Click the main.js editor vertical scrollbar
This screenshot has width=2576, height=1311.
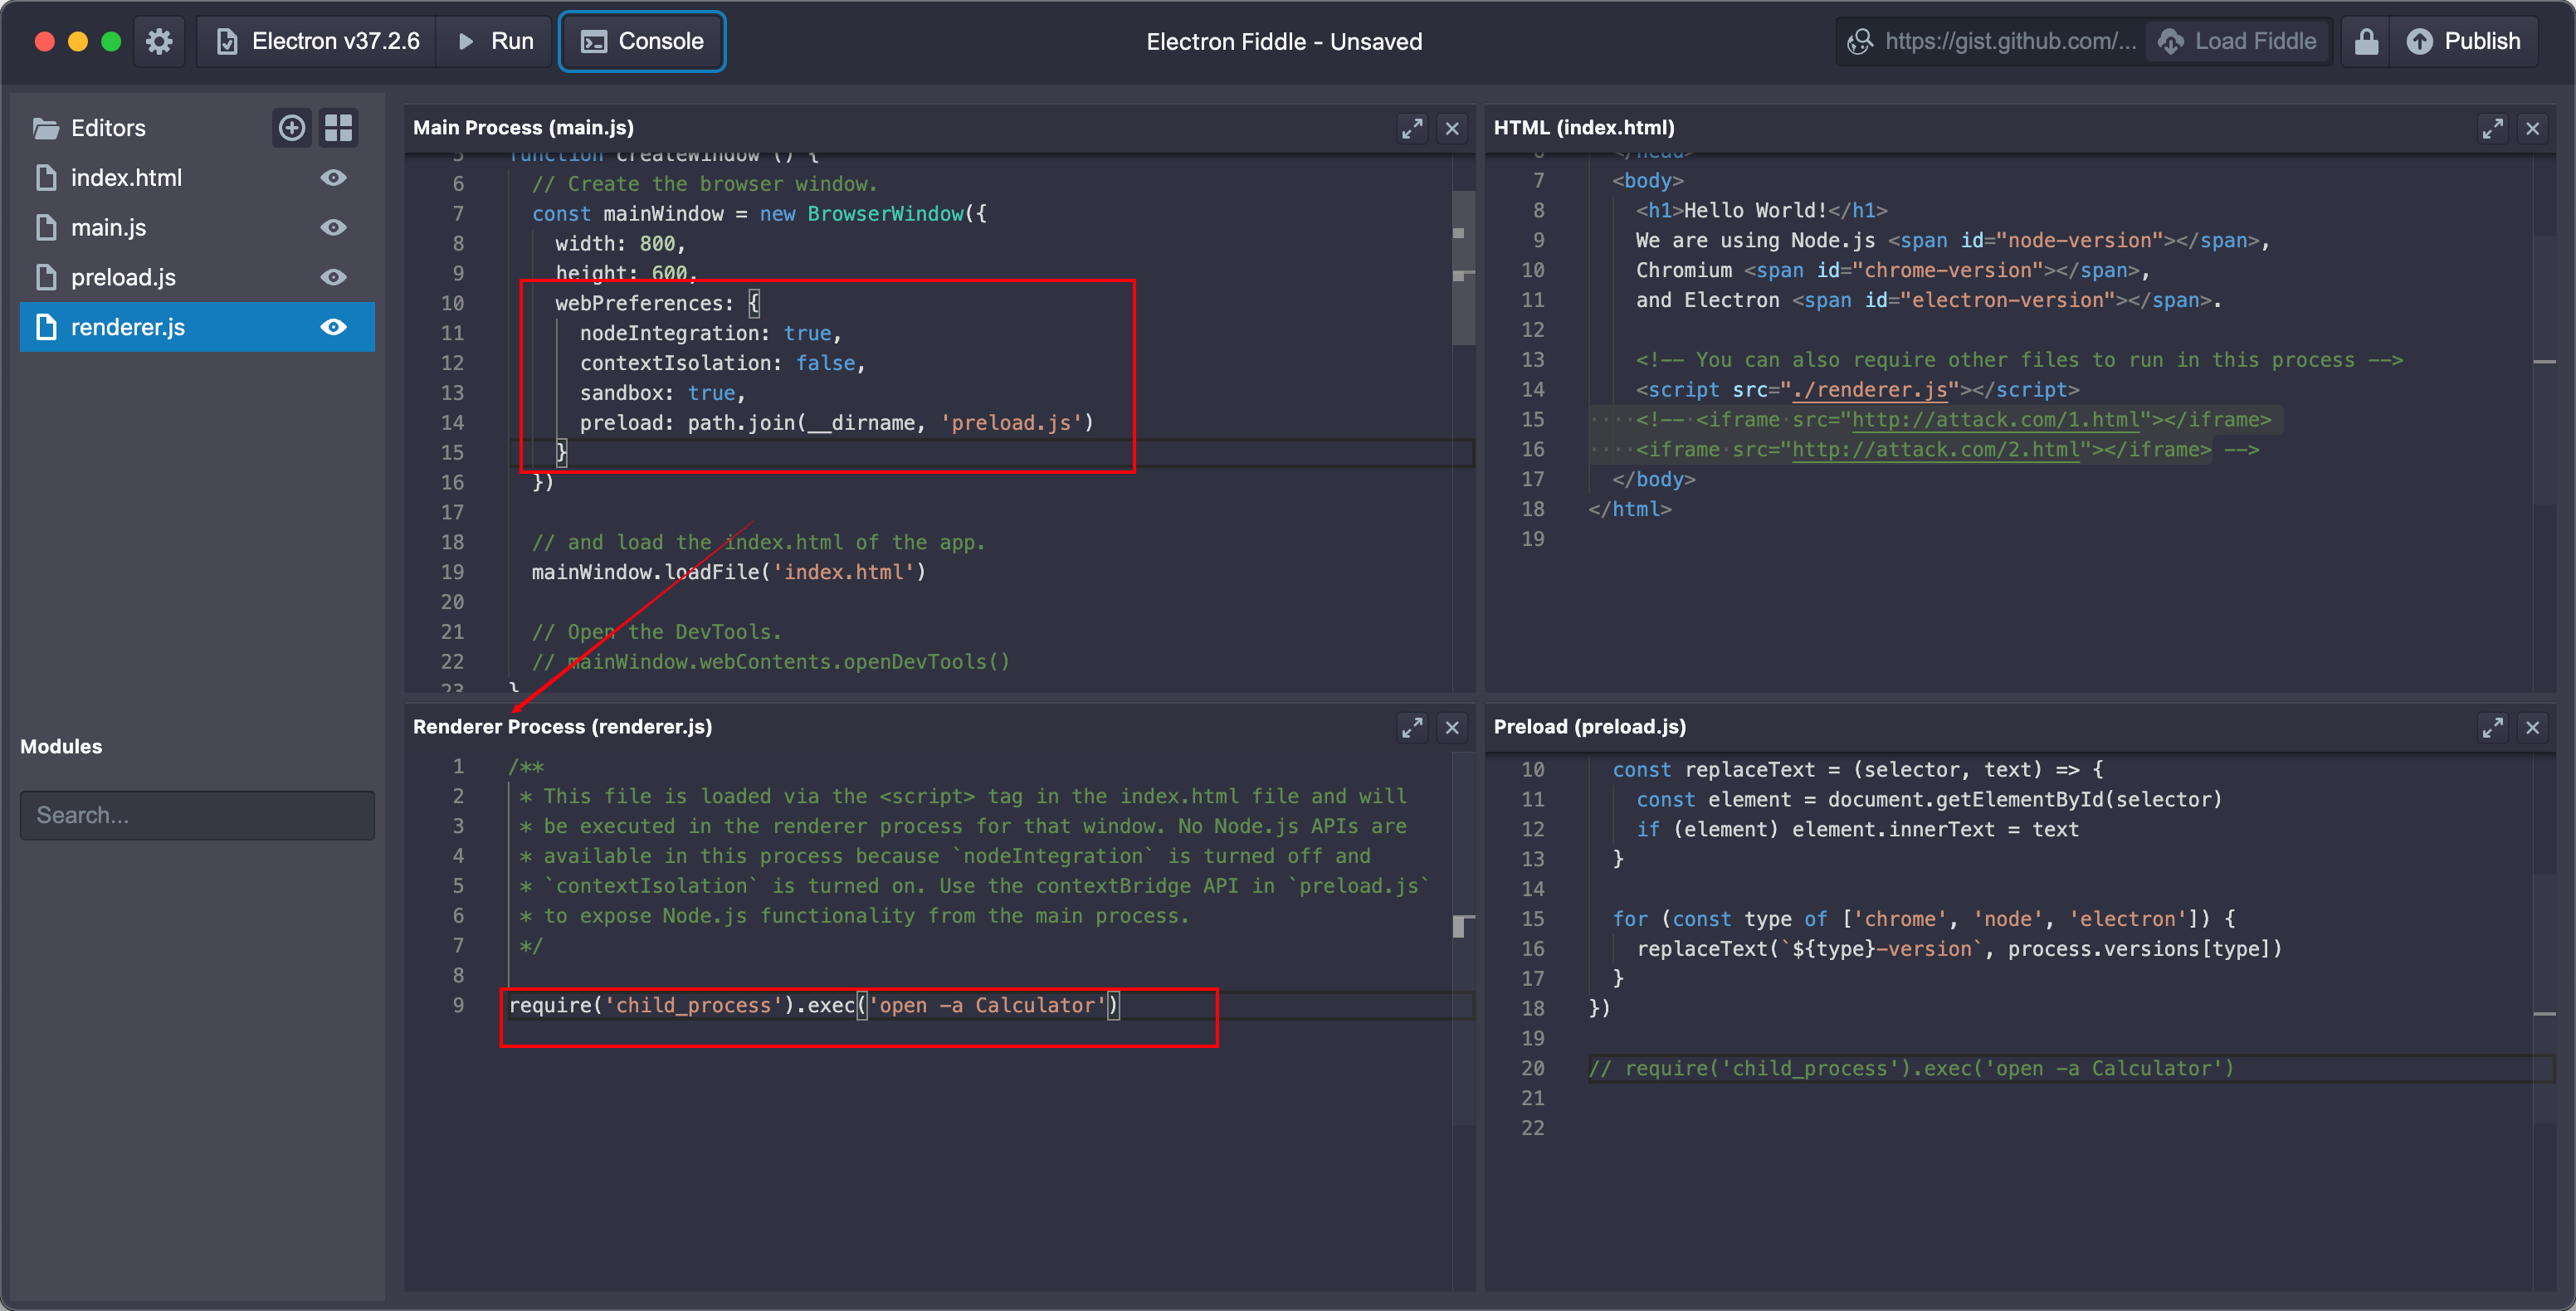[x=1463, y=268]
